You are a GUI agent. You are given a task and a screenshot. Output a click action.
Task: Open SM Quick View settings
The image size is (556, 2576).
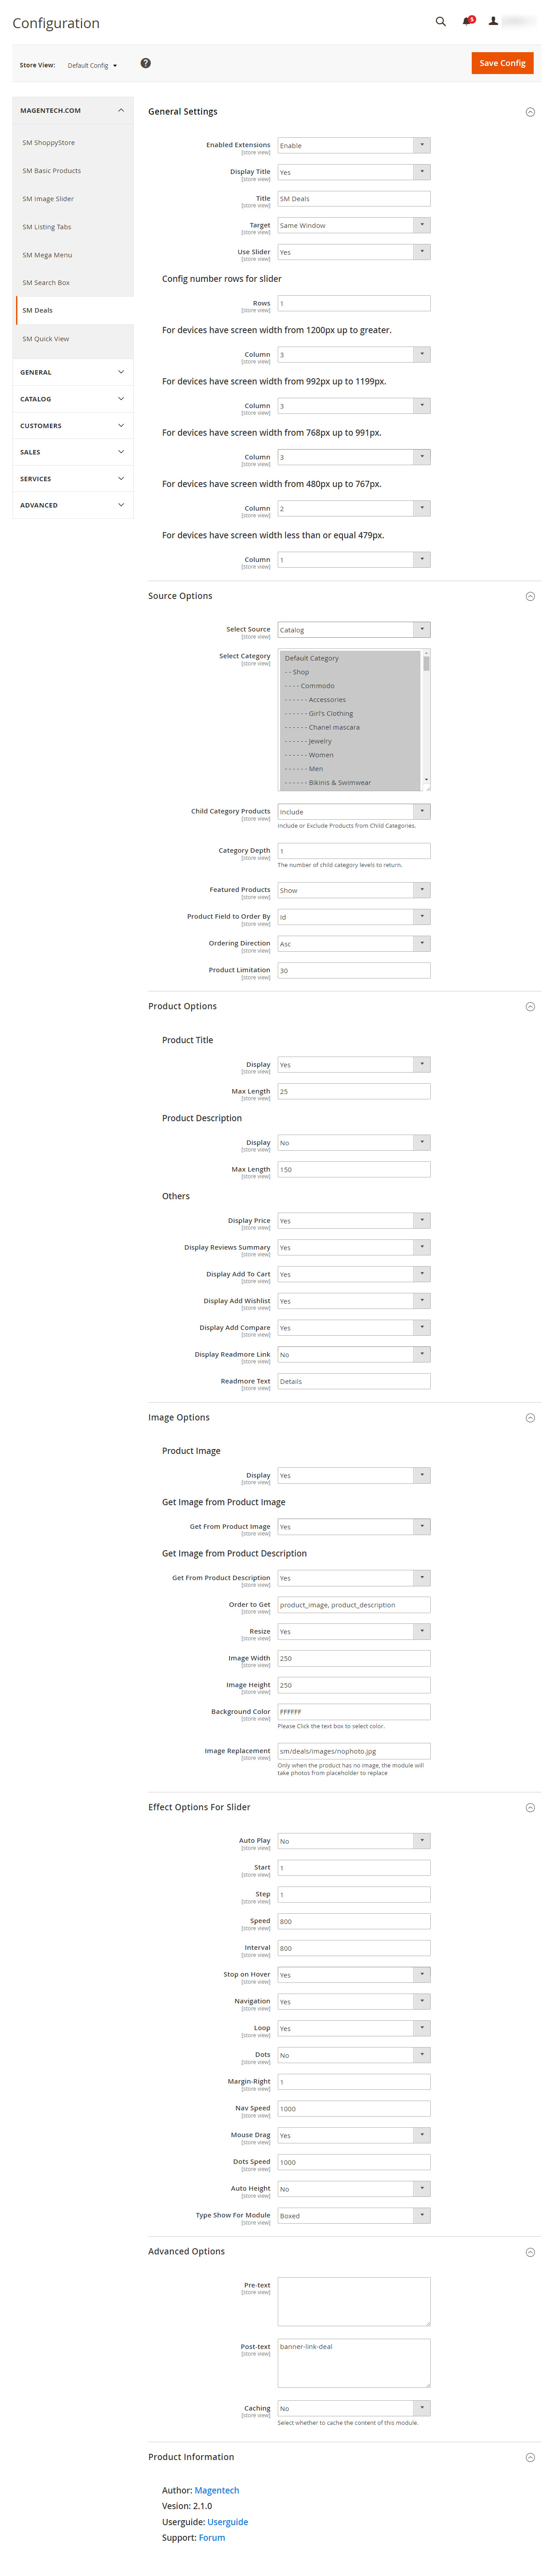46,339
